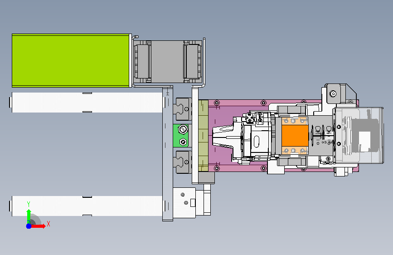Select the white block with two holes
Image resolution: width=393 pixels, height=255 pixels.
[x=184, y=202]
